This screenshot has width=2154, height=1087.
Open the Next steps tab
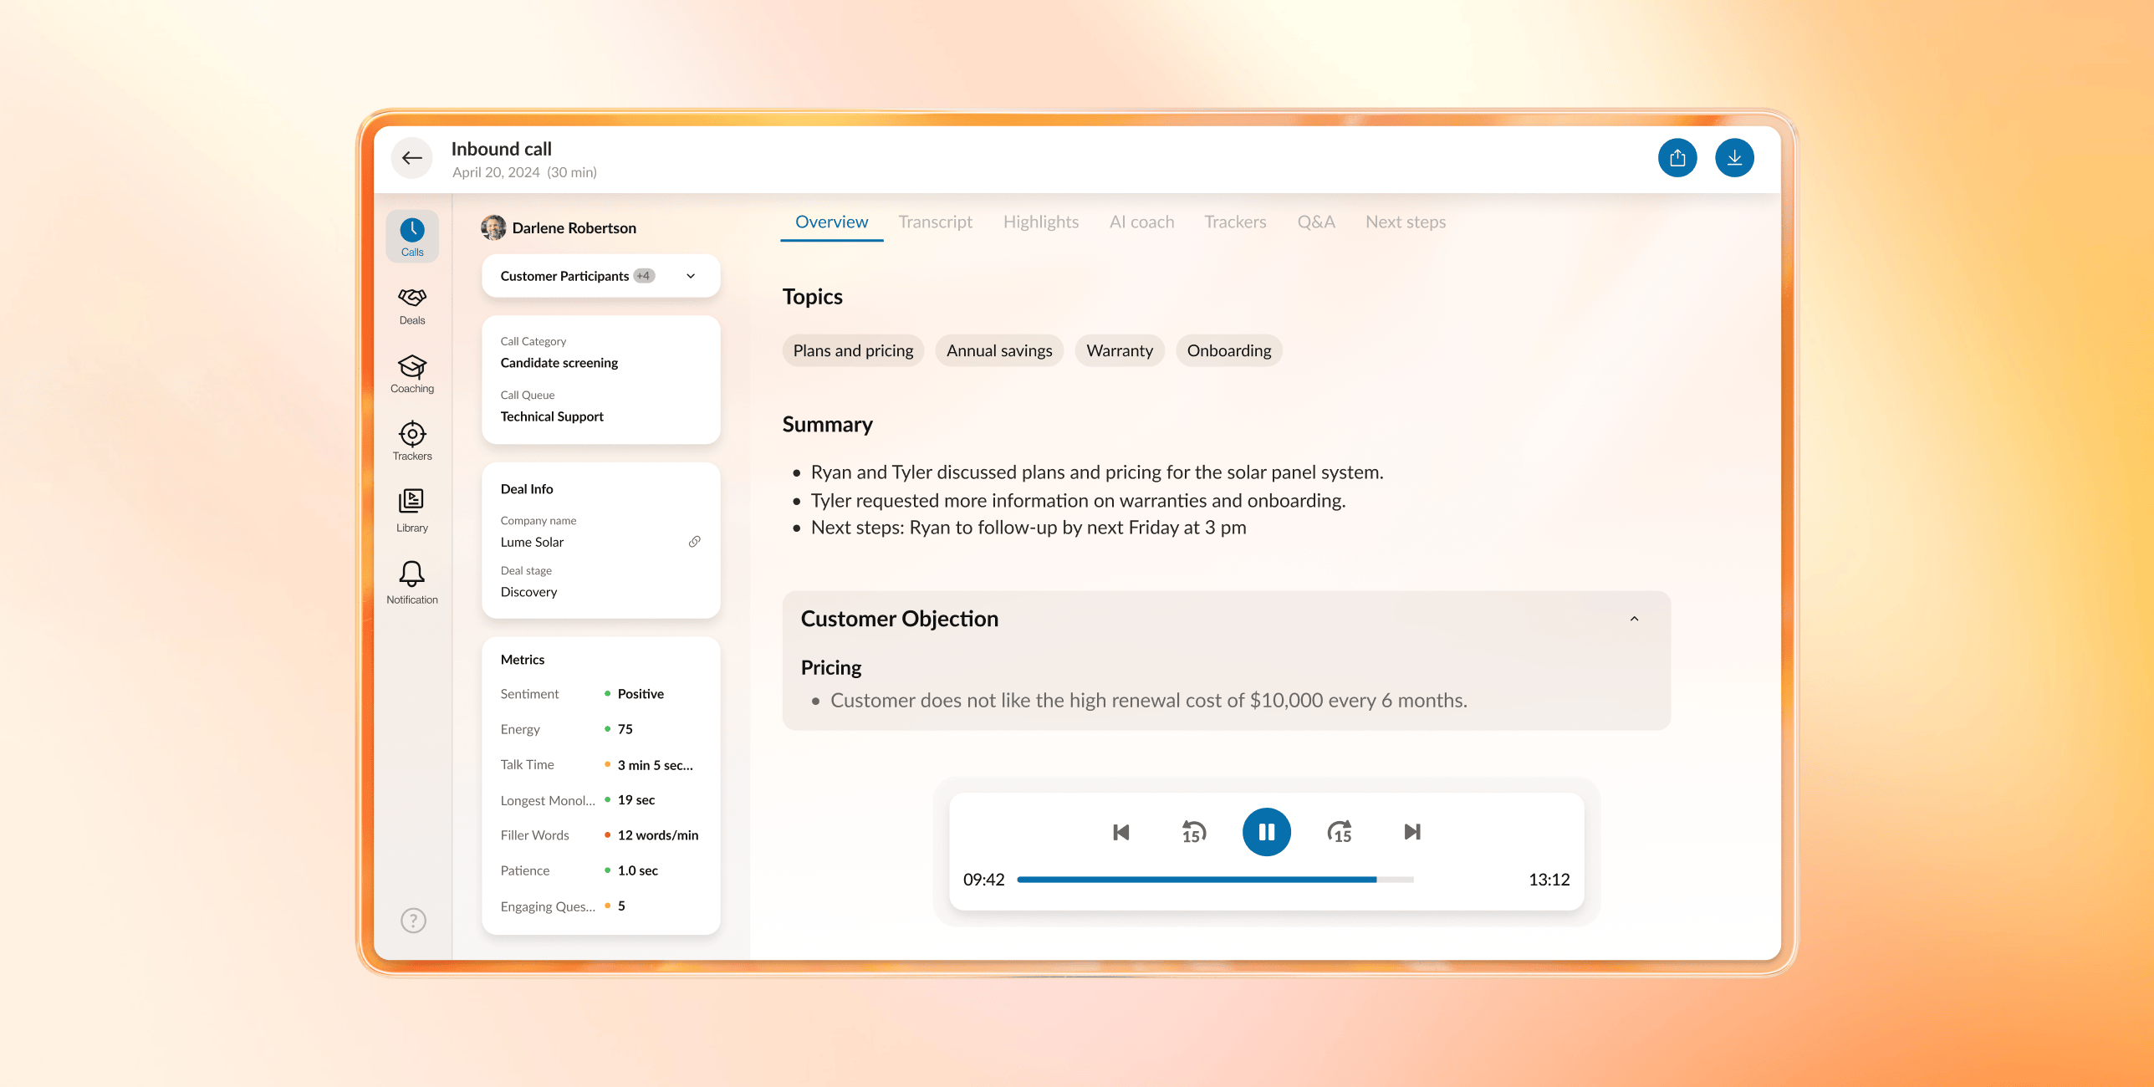(1406, 222)
